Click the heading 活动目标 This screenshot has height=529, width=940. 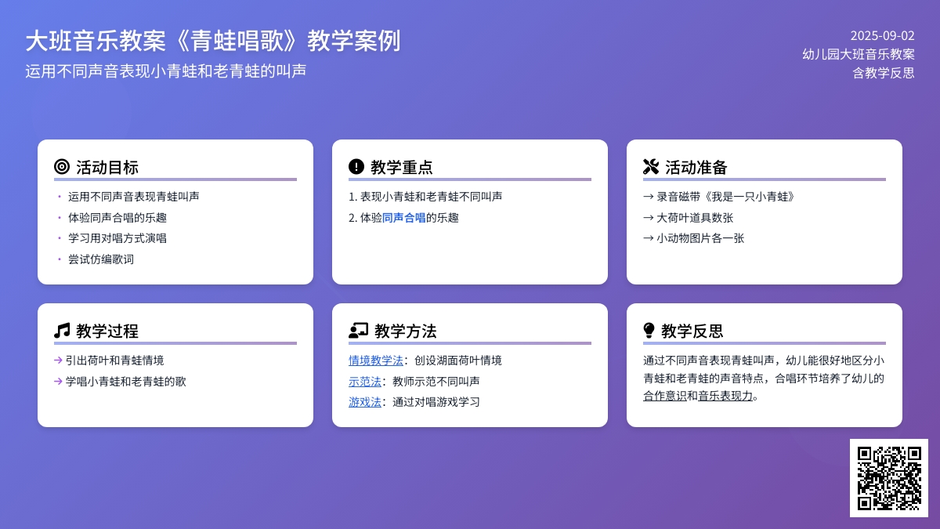click(107, 167)
